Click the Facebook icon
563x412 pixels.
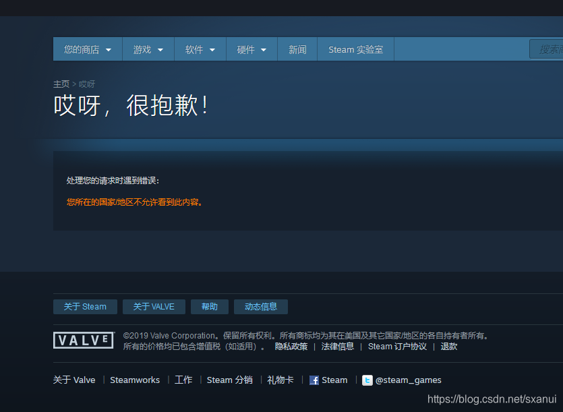click(x=314, y=380)
